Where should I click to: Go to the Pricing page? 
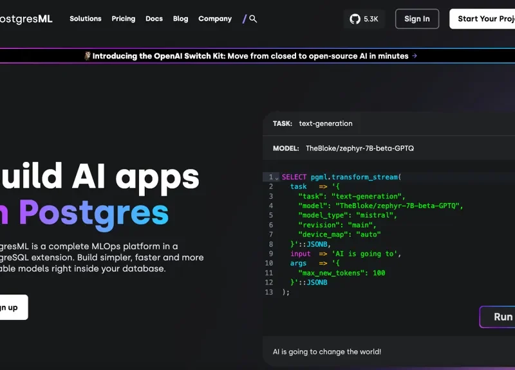pyautogui.click(x=124, y=19)
